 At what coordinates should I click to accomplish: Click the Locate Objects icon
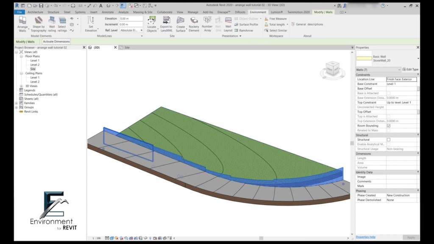point(152,24)
